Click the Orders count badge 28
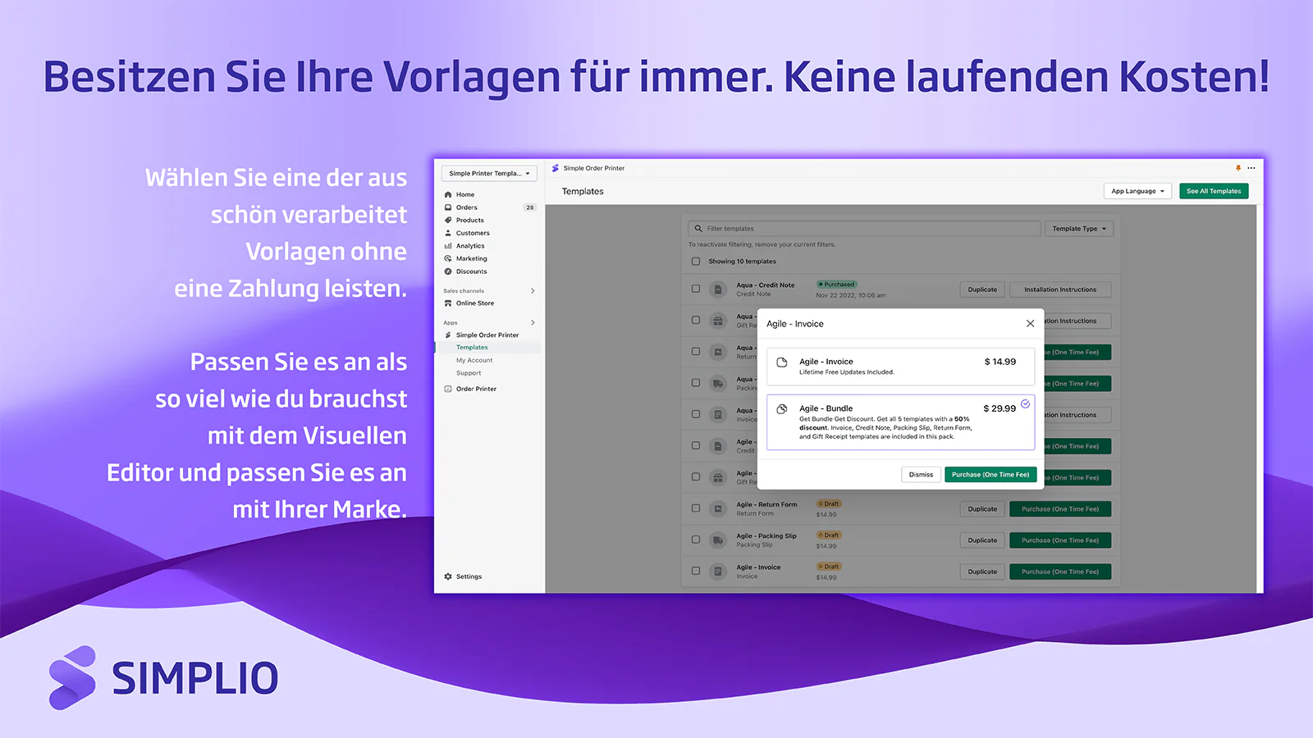Screen dimensions: 1313x738 pos(530,207)
